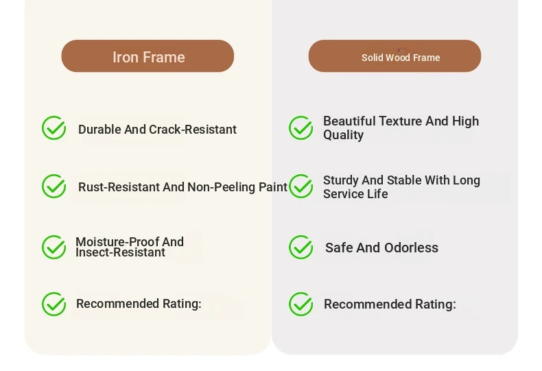Click the Solid Wood Frame header pill
542x371 pixels.
point(394,56)
